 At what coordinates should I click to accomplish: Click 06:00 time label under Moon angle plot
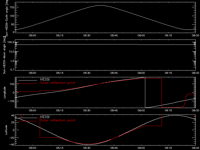click(141, 73)
